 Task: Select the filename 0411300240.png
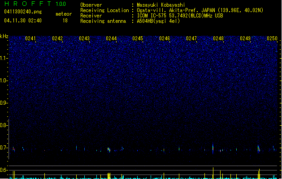(23, 12)
